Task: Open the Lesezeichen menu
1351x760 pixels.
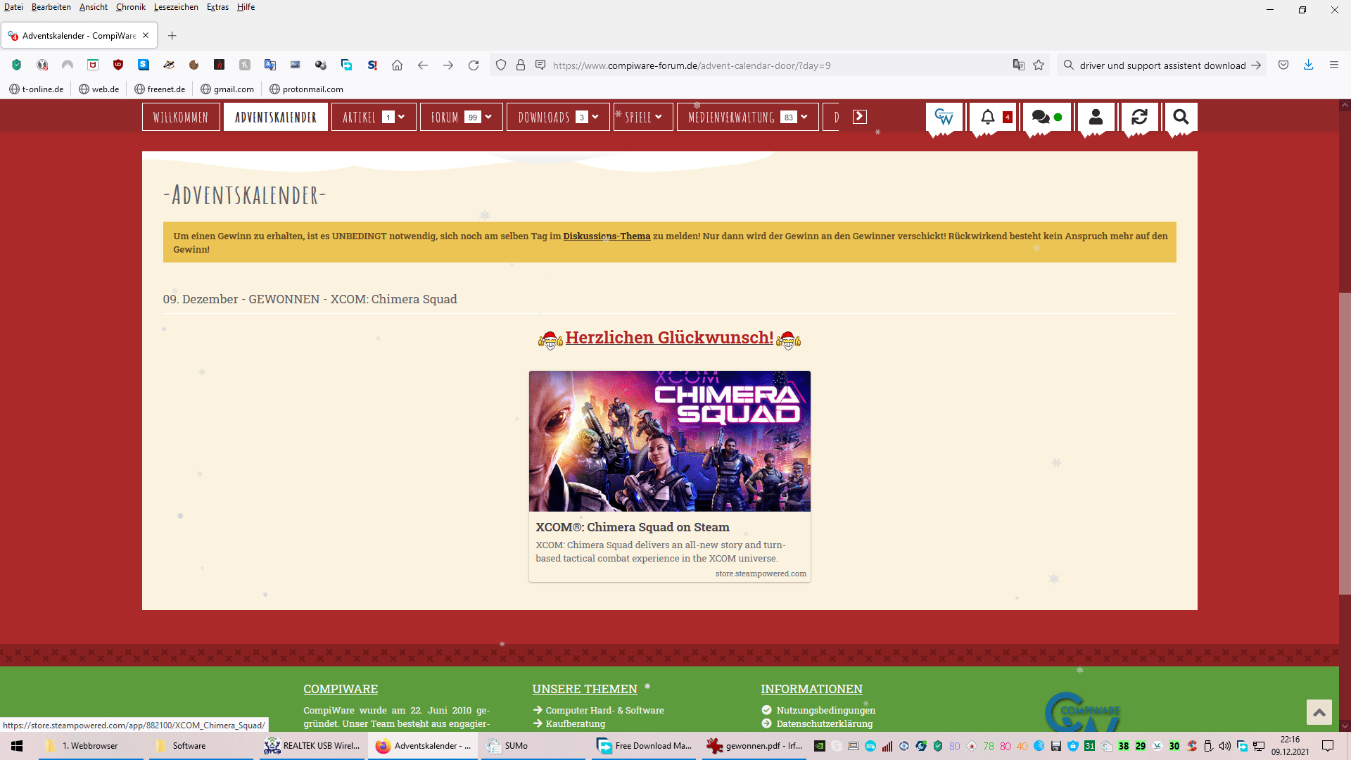Action: tap(176, 7)
